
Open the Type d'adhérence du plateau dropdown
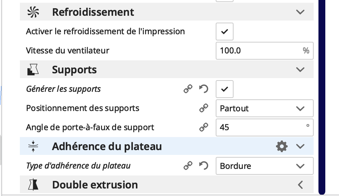click(264, 166)
